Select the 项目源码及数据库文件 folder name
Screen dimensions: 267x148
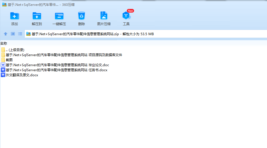click(x=64, y=55)
